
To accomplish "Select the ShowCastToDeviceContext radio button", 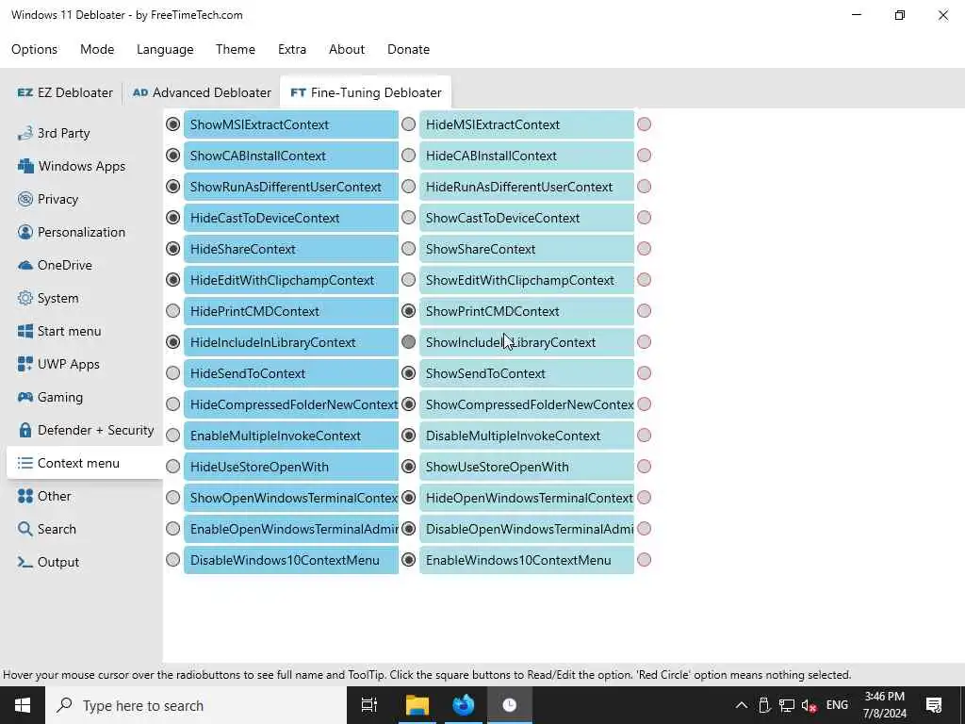I will [409, 218].
